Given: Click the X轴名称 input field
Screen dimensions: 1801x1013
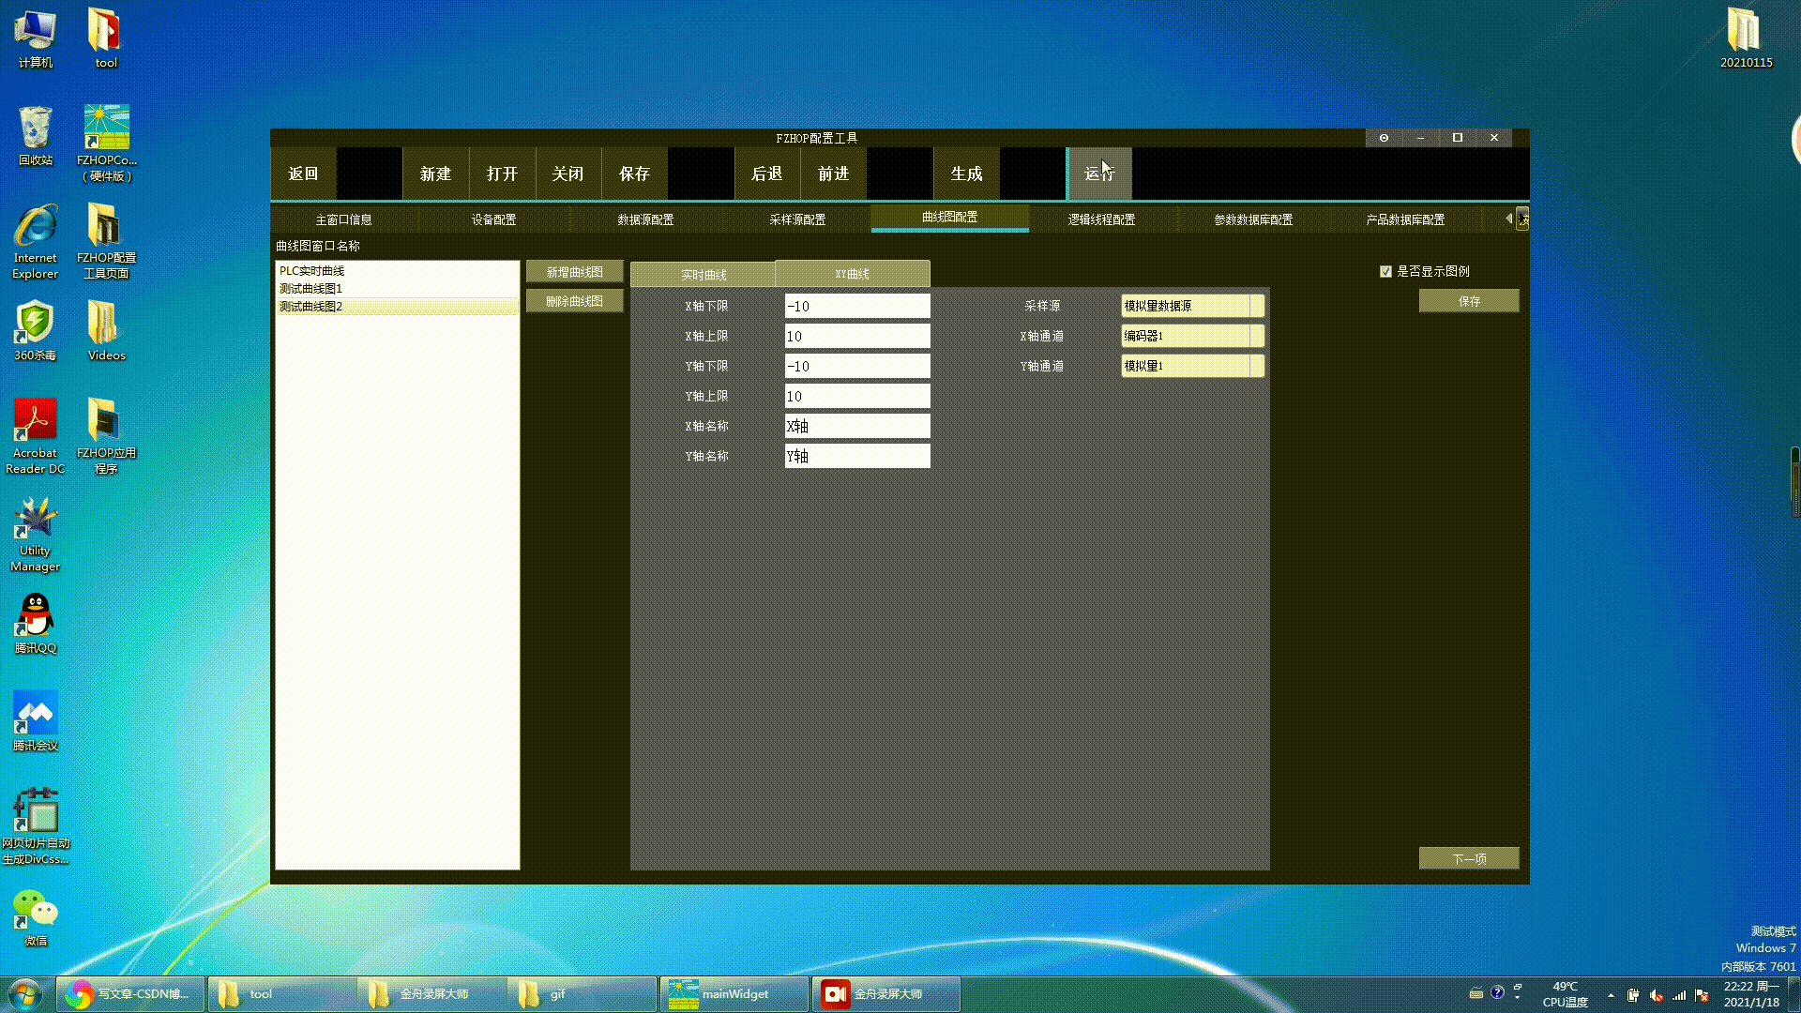Looking at the screenshot, I should (x=857, y=426).
